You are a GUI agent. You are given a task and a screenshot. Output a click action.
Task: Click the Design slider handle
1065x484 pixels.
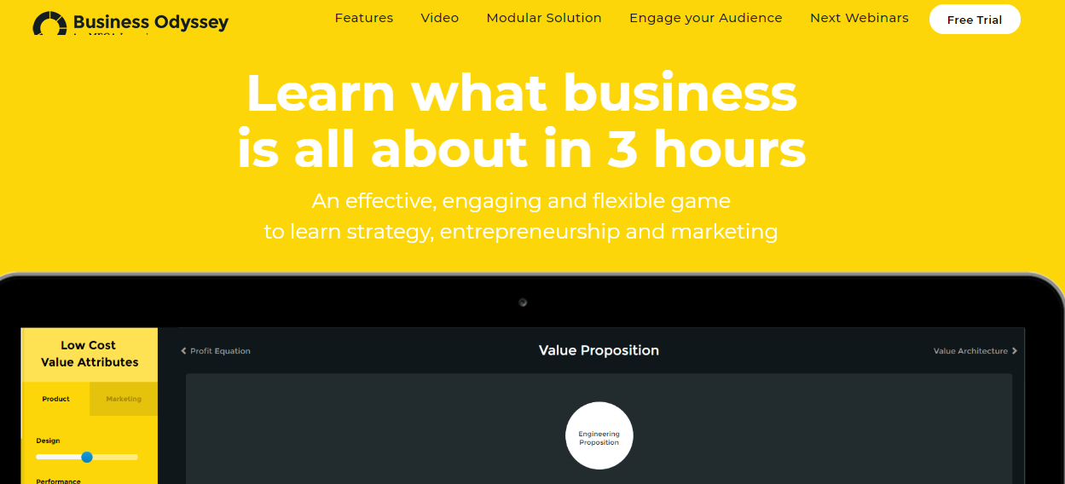click(x=87, y=458)
